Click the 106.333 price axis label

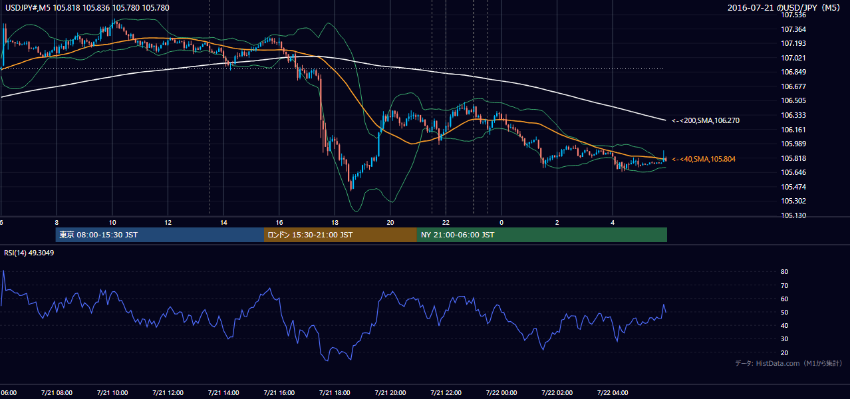794,115
